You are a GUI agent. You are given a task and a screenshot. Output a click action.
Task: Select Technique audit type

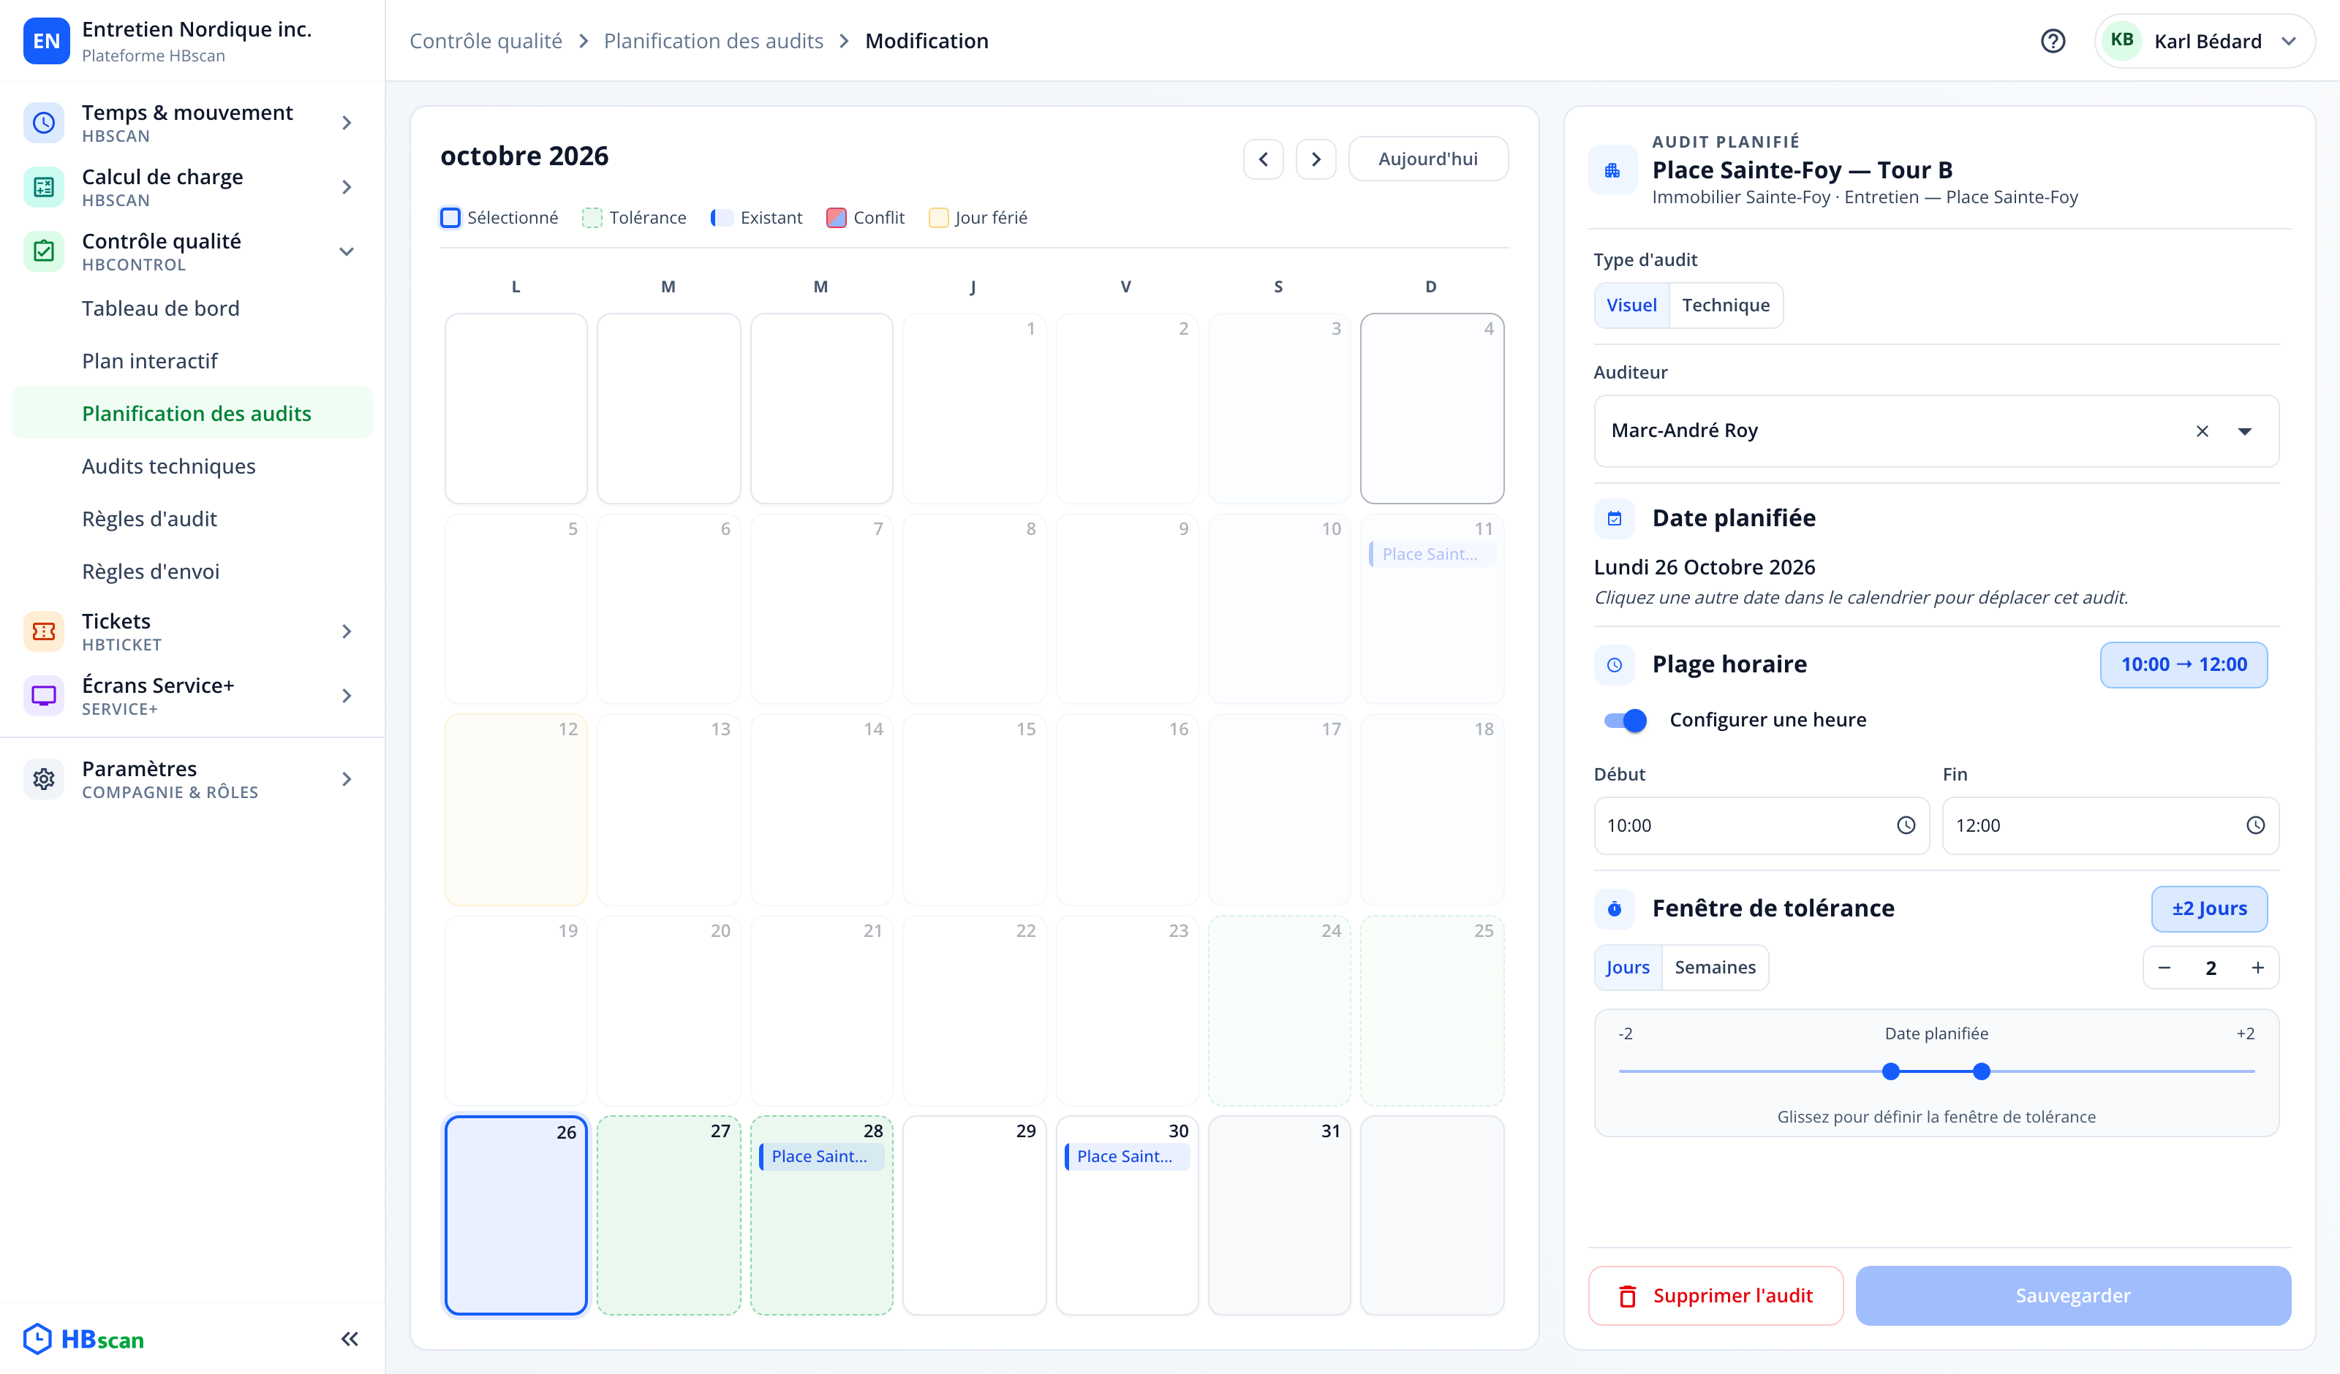tap(1725, 305)
